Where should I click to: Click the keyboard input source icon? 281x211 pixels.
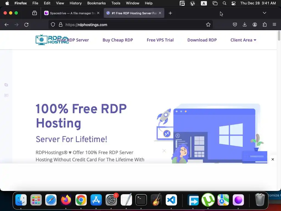pyautogui.click(x=204, y=3)
